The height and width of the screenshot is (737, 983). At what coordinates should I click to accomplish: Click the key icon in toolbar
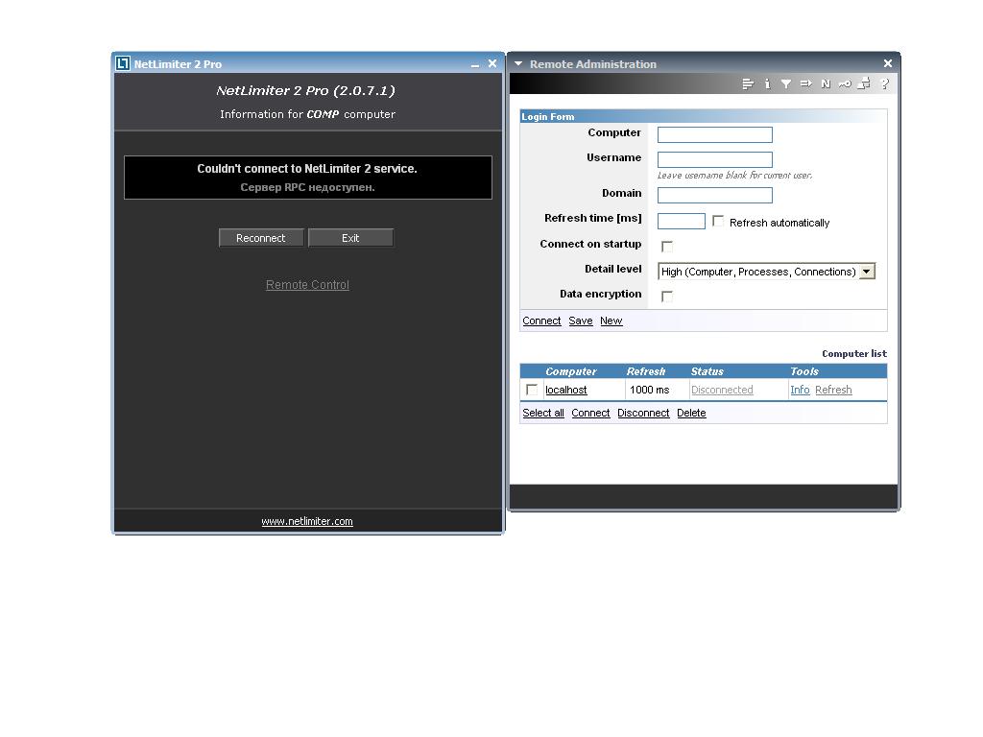pyautogui.click(x=845, y=84)
